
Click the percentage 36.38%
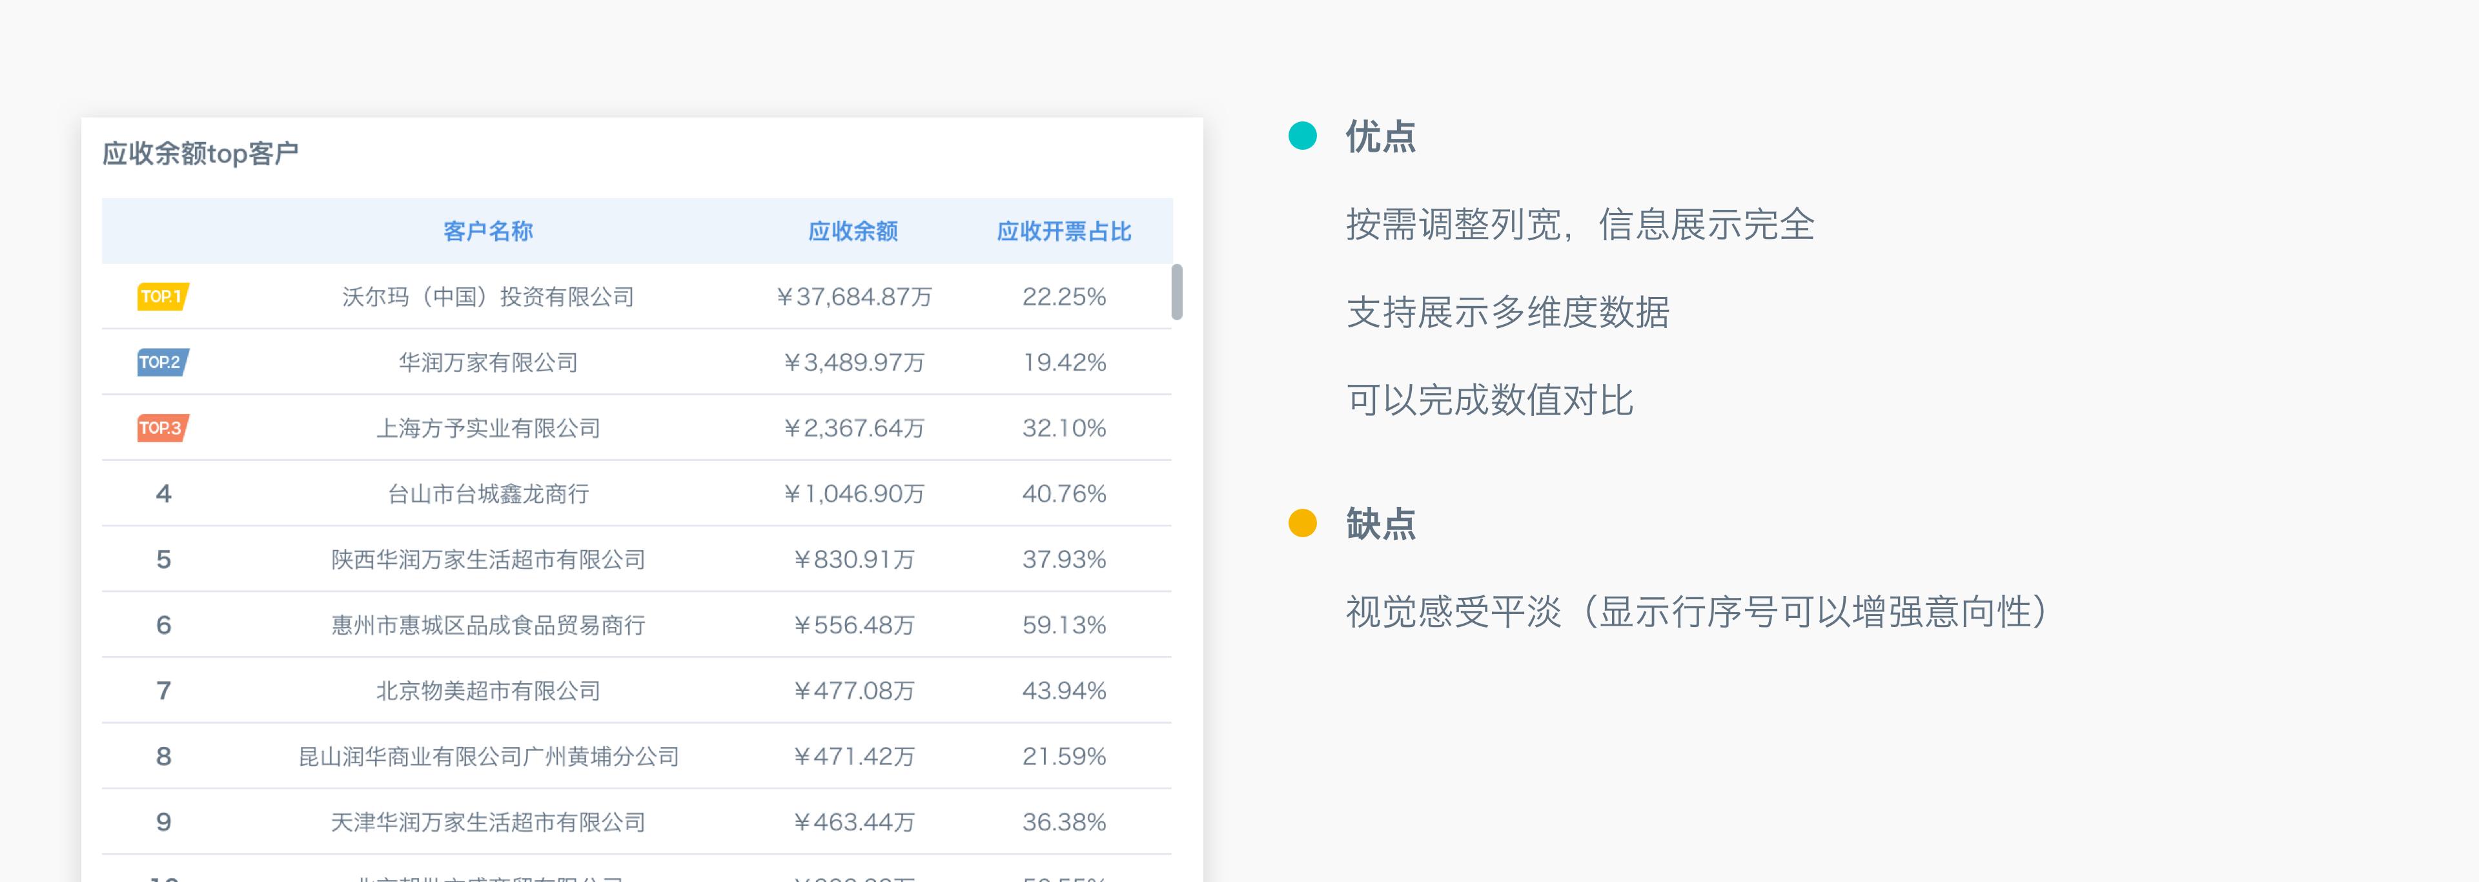[x=1063, y=823]
